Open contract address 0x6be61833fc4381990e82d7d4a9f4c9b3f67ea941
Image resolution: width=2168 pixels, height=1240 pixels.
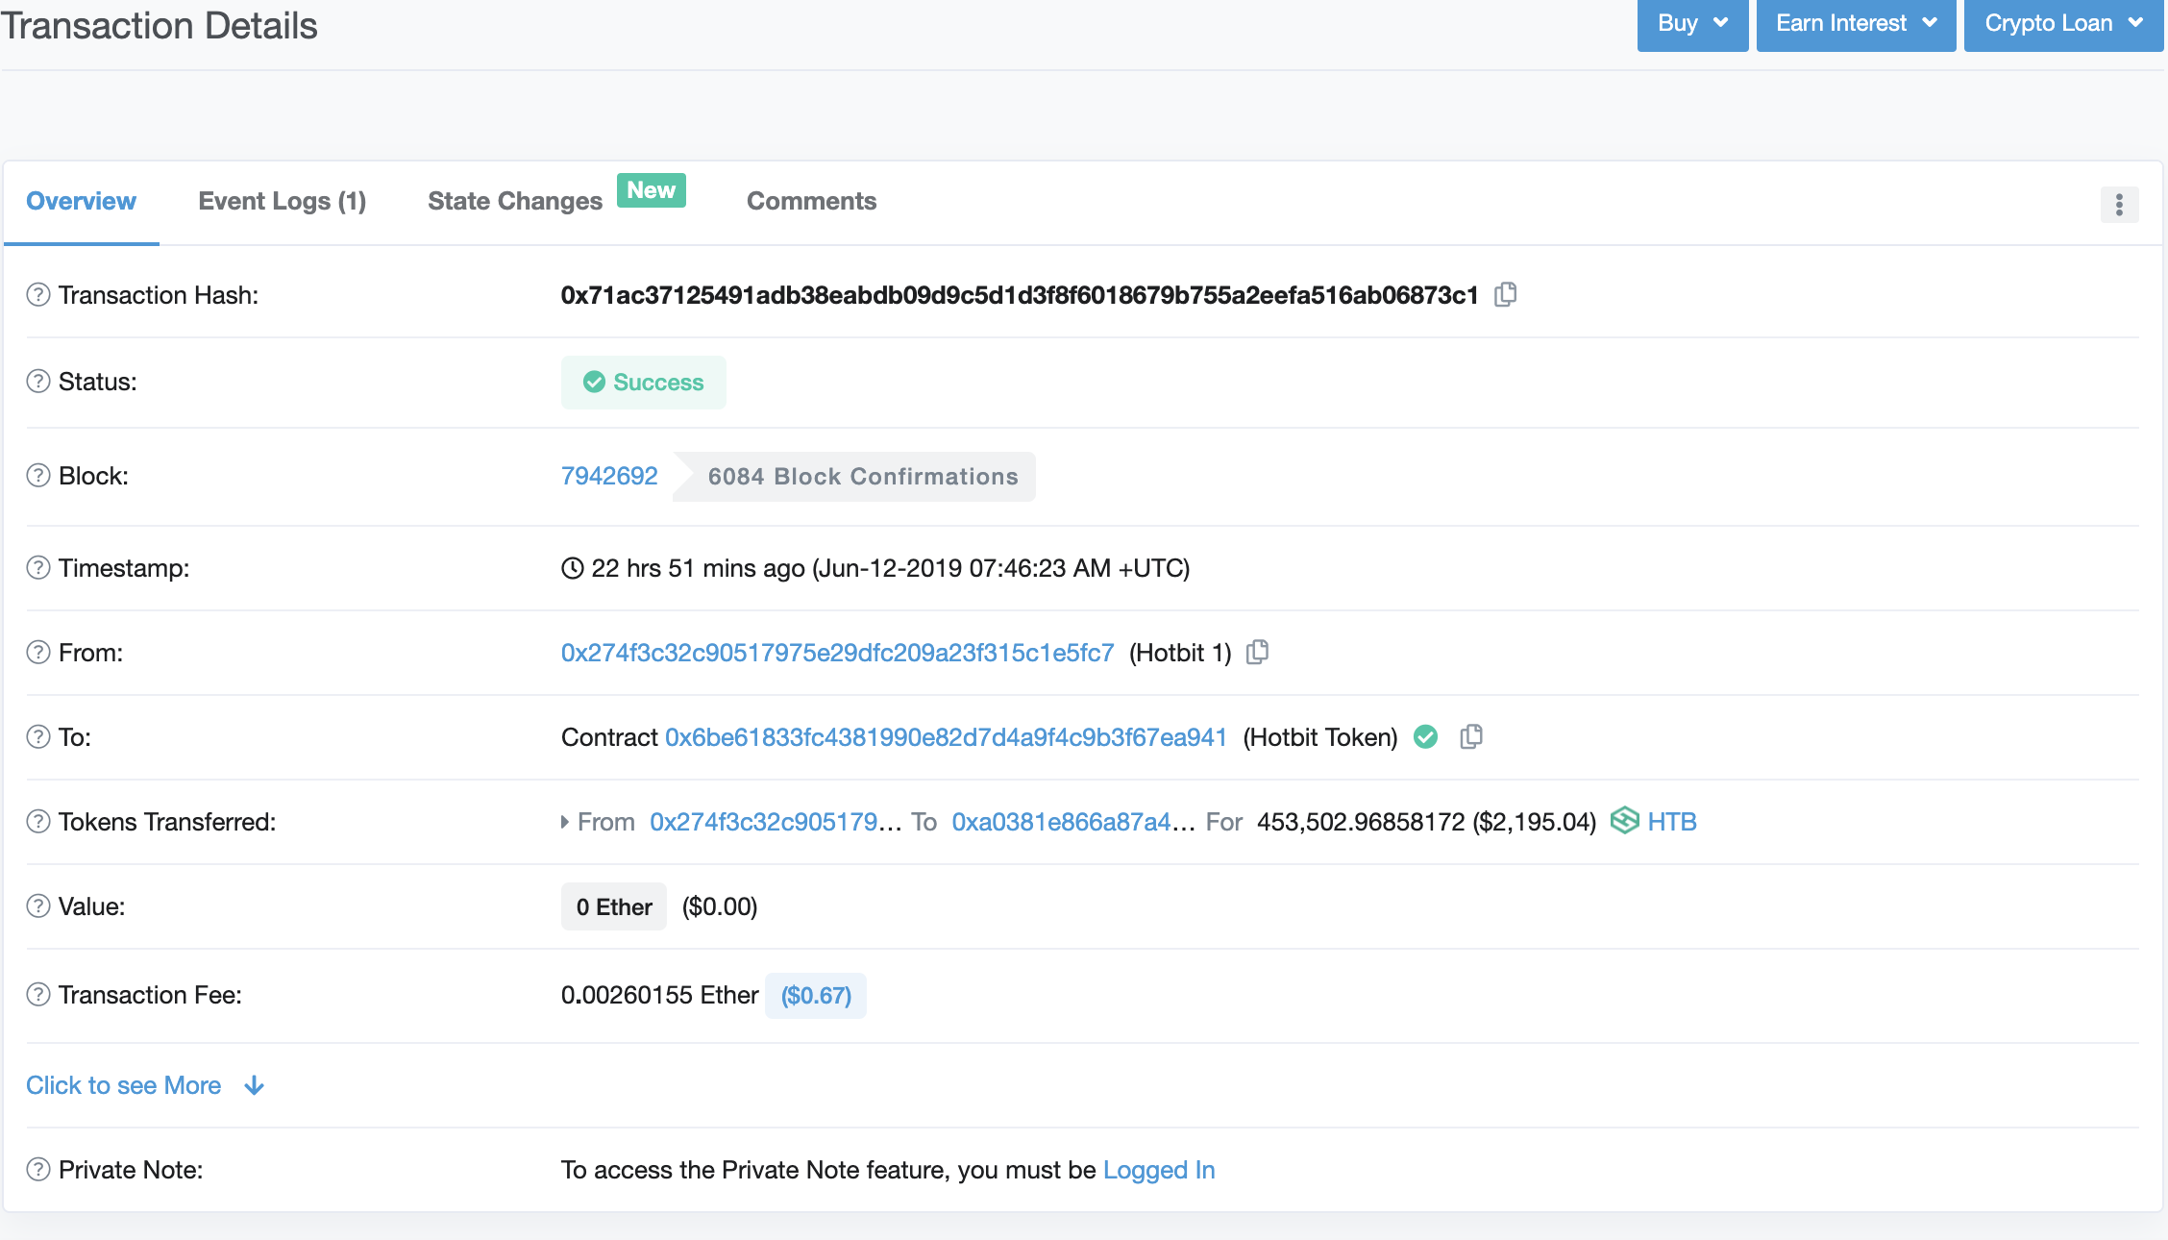point(946,737)
